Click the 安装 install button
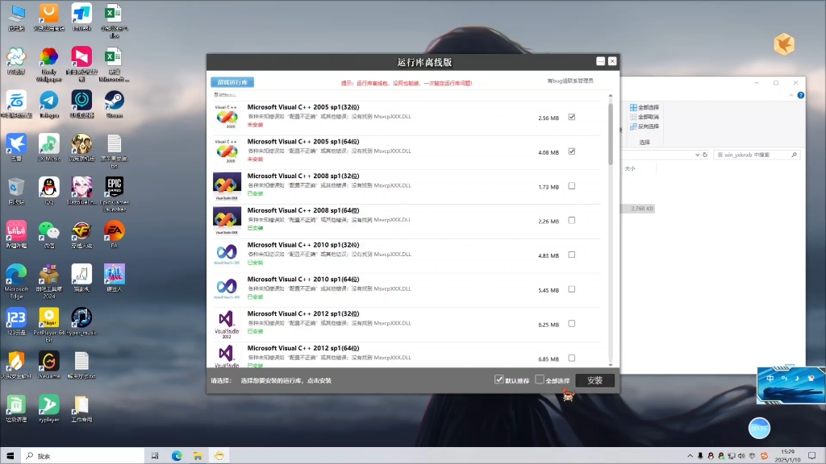 tap(594, 380)
